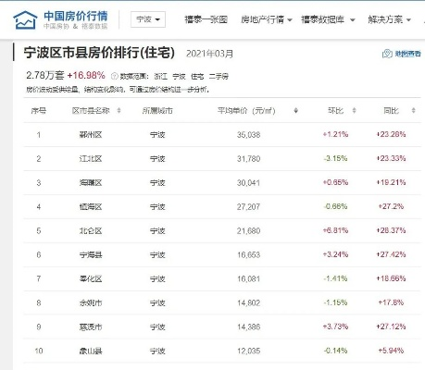Sort the table by 同比 column
This screenshot has height=370, width=425.
(413, 110)
